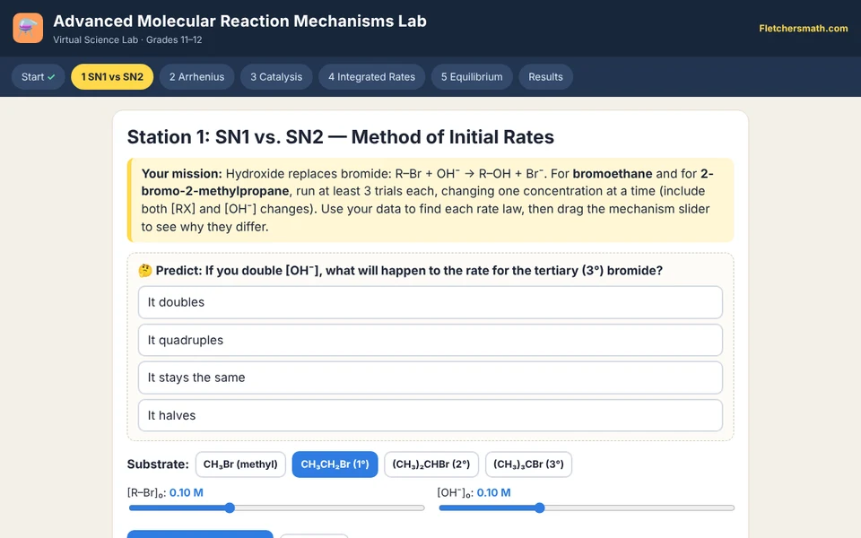
Task: Open the 3 Catalysis tab
Action: coord(276,77)
